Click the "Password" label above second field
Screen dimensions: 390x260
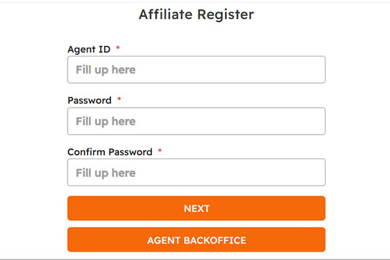pyautogui.click(x=90, y=101)
